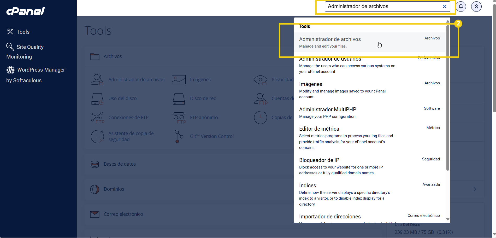
Task: Open Uso del disco link
Action: (x=122, y=98)
